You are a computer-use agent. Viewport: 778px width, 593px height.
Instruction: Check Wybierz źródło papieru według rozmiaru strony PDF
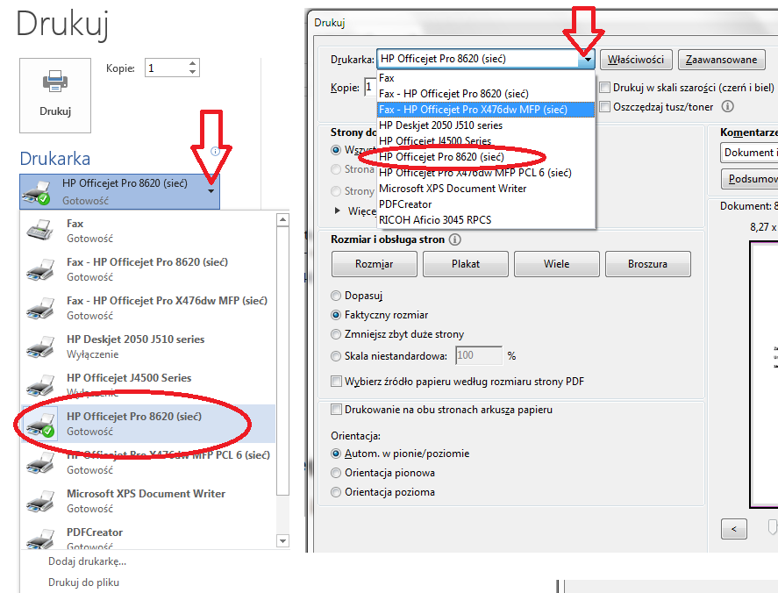pos(337,381)
